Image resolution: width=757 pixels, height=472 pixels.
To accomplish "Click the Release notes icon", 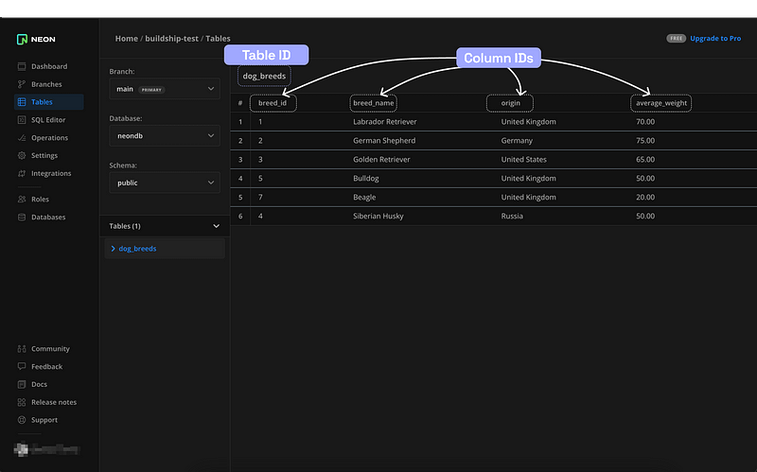I will point(22,402).
